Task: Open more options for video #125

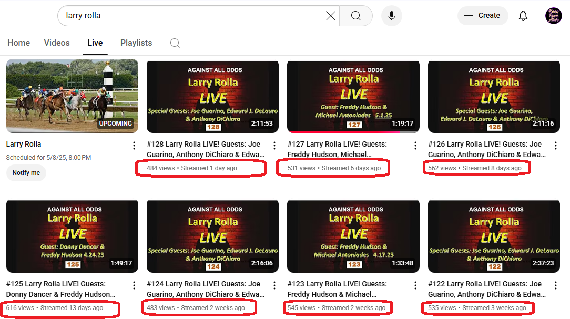Action: [134, 285]
